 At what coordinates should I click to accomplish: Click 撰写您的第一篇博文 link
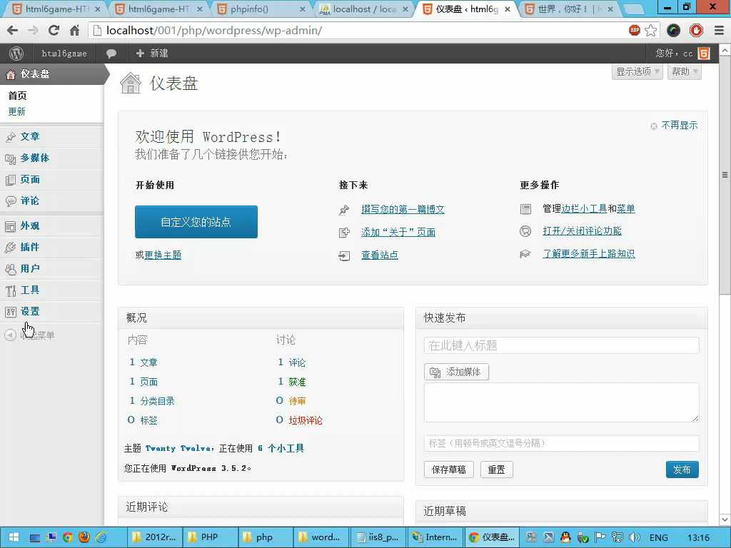[403, 209]
